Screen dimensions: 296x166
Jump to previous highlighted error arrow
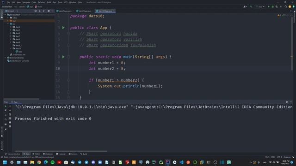pos(288,15)
